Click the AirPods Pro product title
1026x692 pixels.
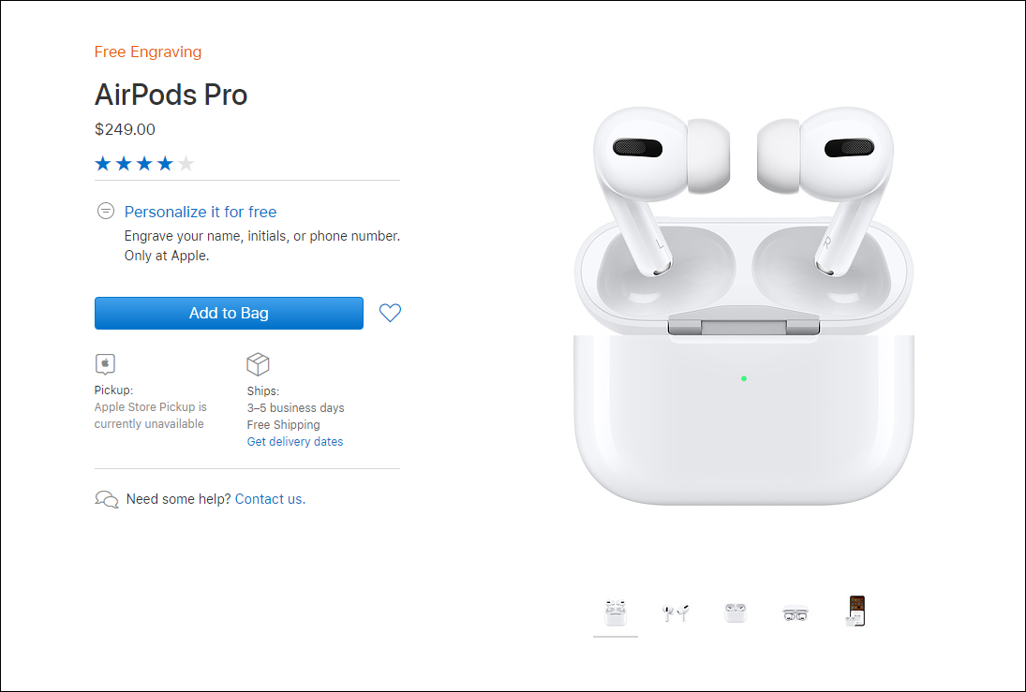pos(171,95)
